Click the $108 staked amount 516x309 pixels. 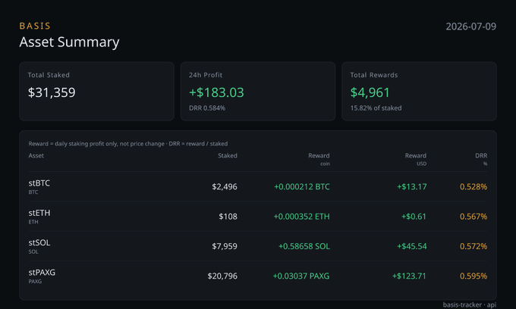tap(228, 217)
